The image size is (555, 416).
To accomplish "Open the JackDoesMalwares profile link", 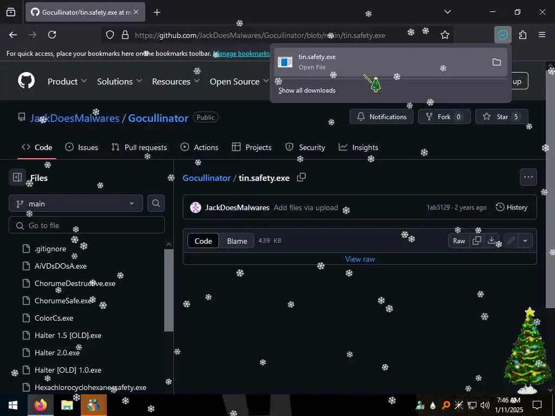I will pyautogui.click(x=75, y=118).
